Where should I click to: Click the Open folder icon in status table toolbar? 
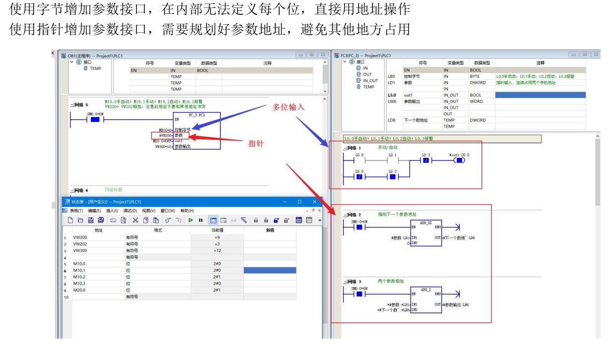[x=81, y=220]
